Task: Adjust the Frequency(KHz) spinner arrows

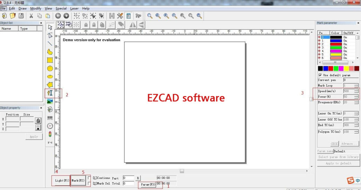Action: coord(356,102)
